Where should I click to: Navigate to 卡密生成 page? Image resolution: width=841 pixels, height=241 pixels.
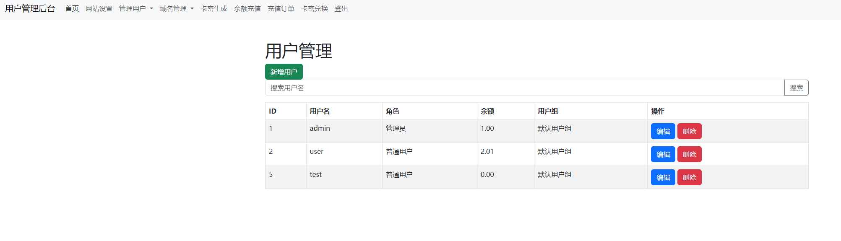(214, 9)
